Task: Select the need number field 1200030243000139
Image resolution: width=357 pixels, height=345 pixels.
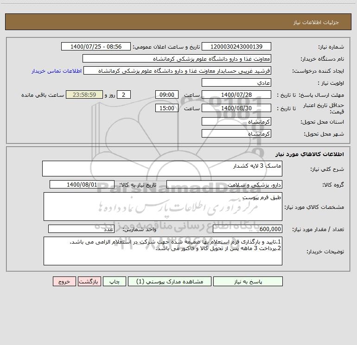Action: [x=236, y=46]
